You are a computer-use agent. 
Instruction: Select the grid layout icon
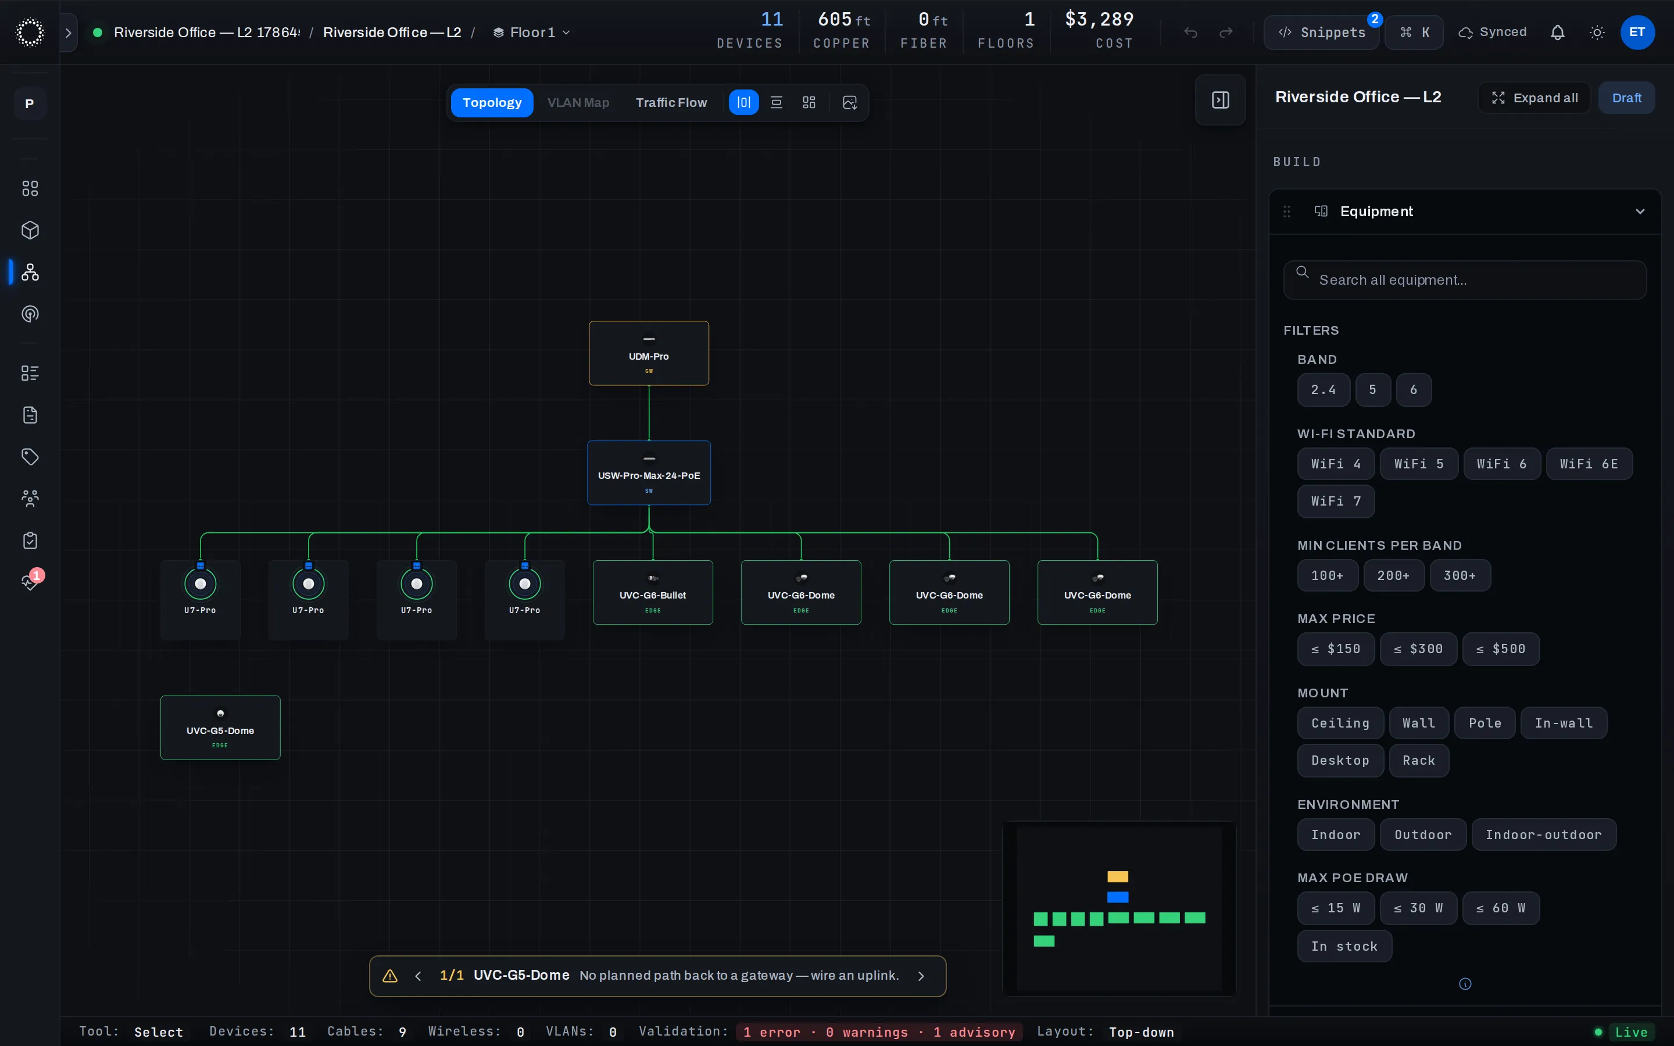click(x=809, y=102)
